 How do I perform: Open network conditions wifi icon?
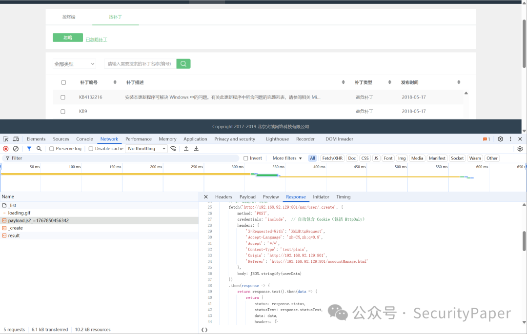(x=173, y=149)
